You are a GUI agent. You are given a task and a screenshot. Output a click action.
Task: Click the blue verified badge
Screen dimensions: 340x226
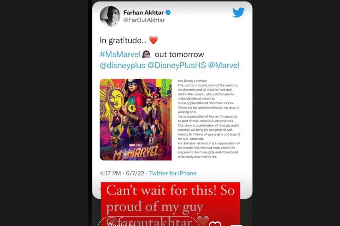coord(168,12)
